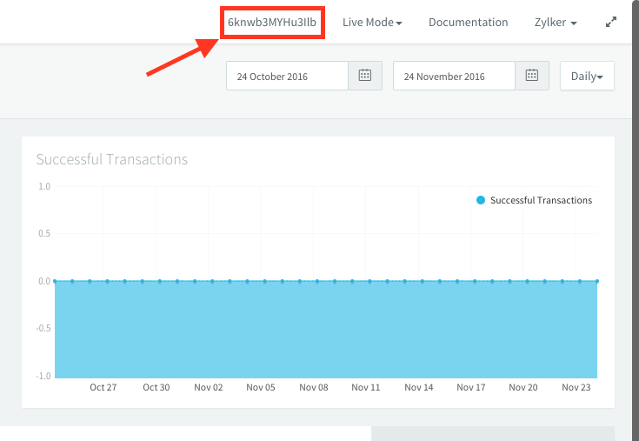Select the chart data point above Oct 27
The image size is (639, 441).
tap(107, 281)
